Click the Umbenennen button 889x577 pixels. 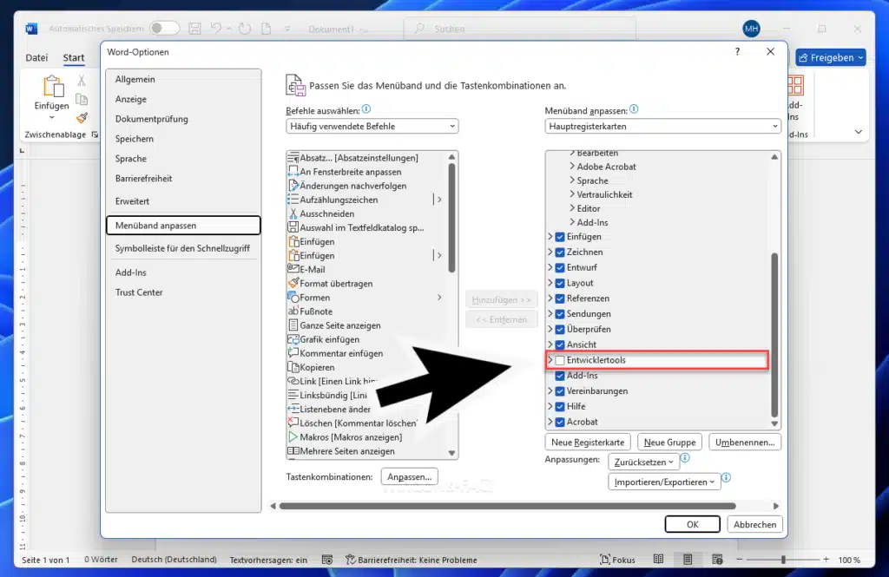point(744,442)
